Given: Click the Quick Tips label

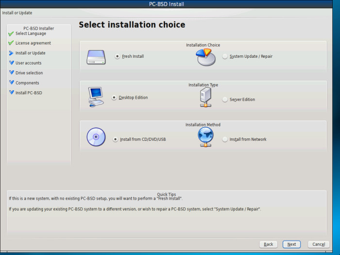Looking at the screenshot, I should (x=167, y=194).
